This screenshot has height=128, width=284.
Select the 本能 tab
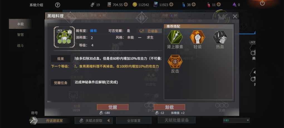(x=21, y=24)
